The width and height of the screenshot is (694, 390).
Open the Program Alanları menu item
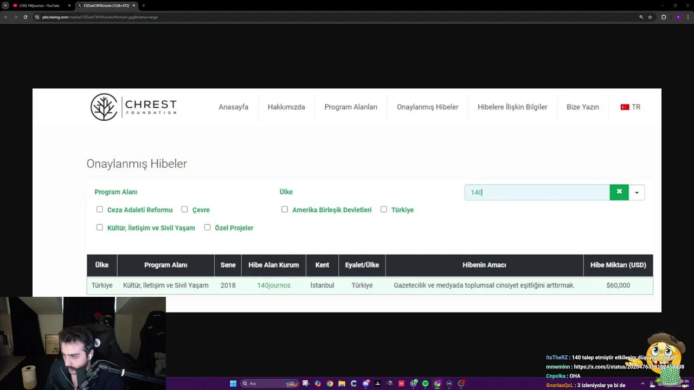[351, 107]
